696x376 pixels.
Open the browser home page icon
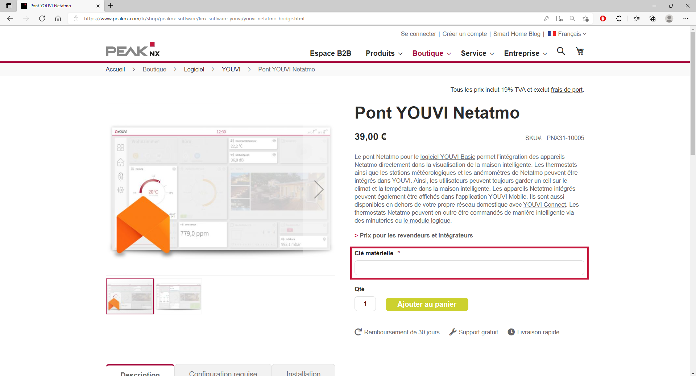58,18
